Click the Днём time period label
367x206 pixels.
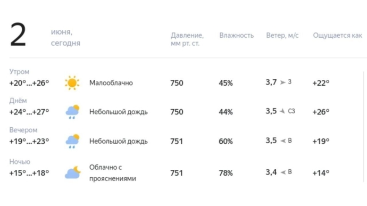tap(18, 101)
